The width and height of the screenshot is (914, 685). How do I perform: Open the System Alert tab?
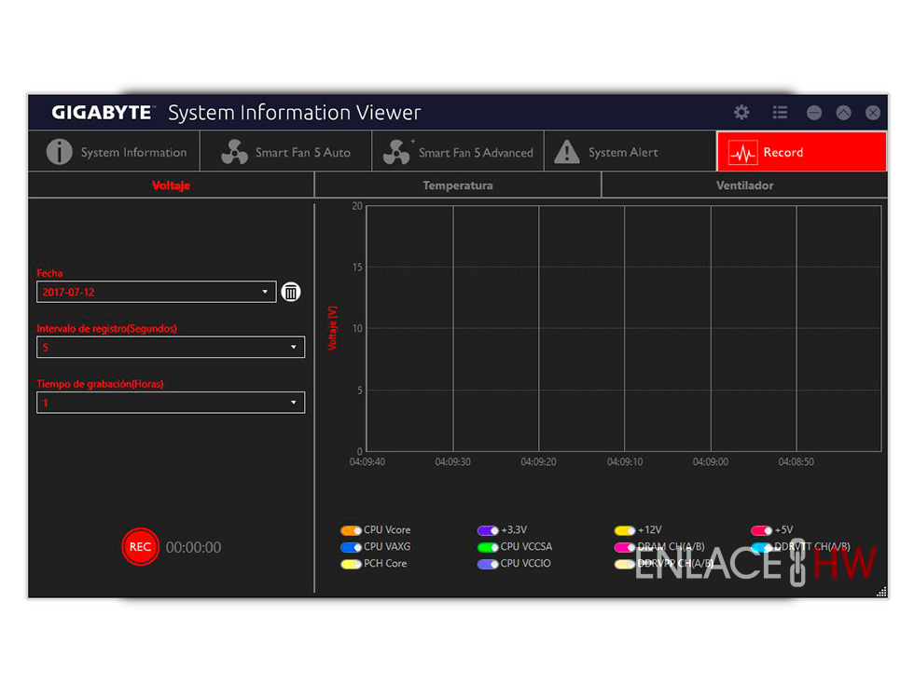[630, 151]
